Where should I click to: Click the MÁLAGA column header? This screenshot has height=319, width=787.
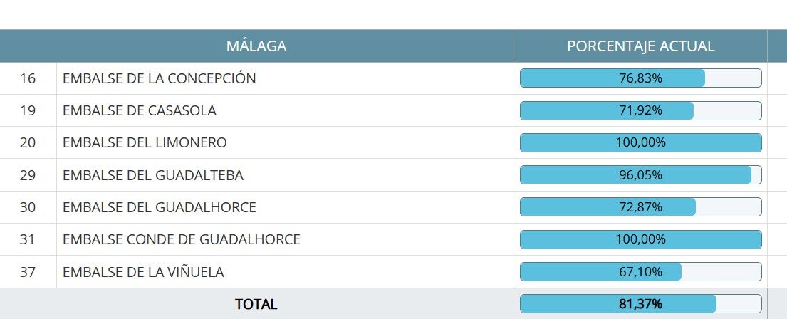pos(256,46)
